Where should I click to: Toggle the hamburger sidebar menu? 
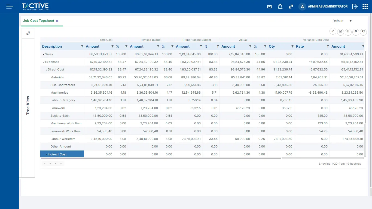10,7
